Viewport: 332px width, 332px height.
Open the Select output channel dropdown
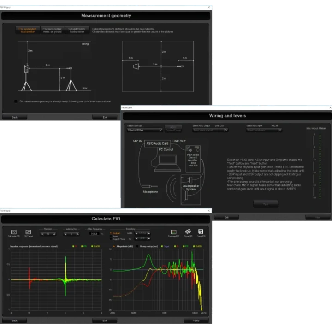(x=210, y=130)
